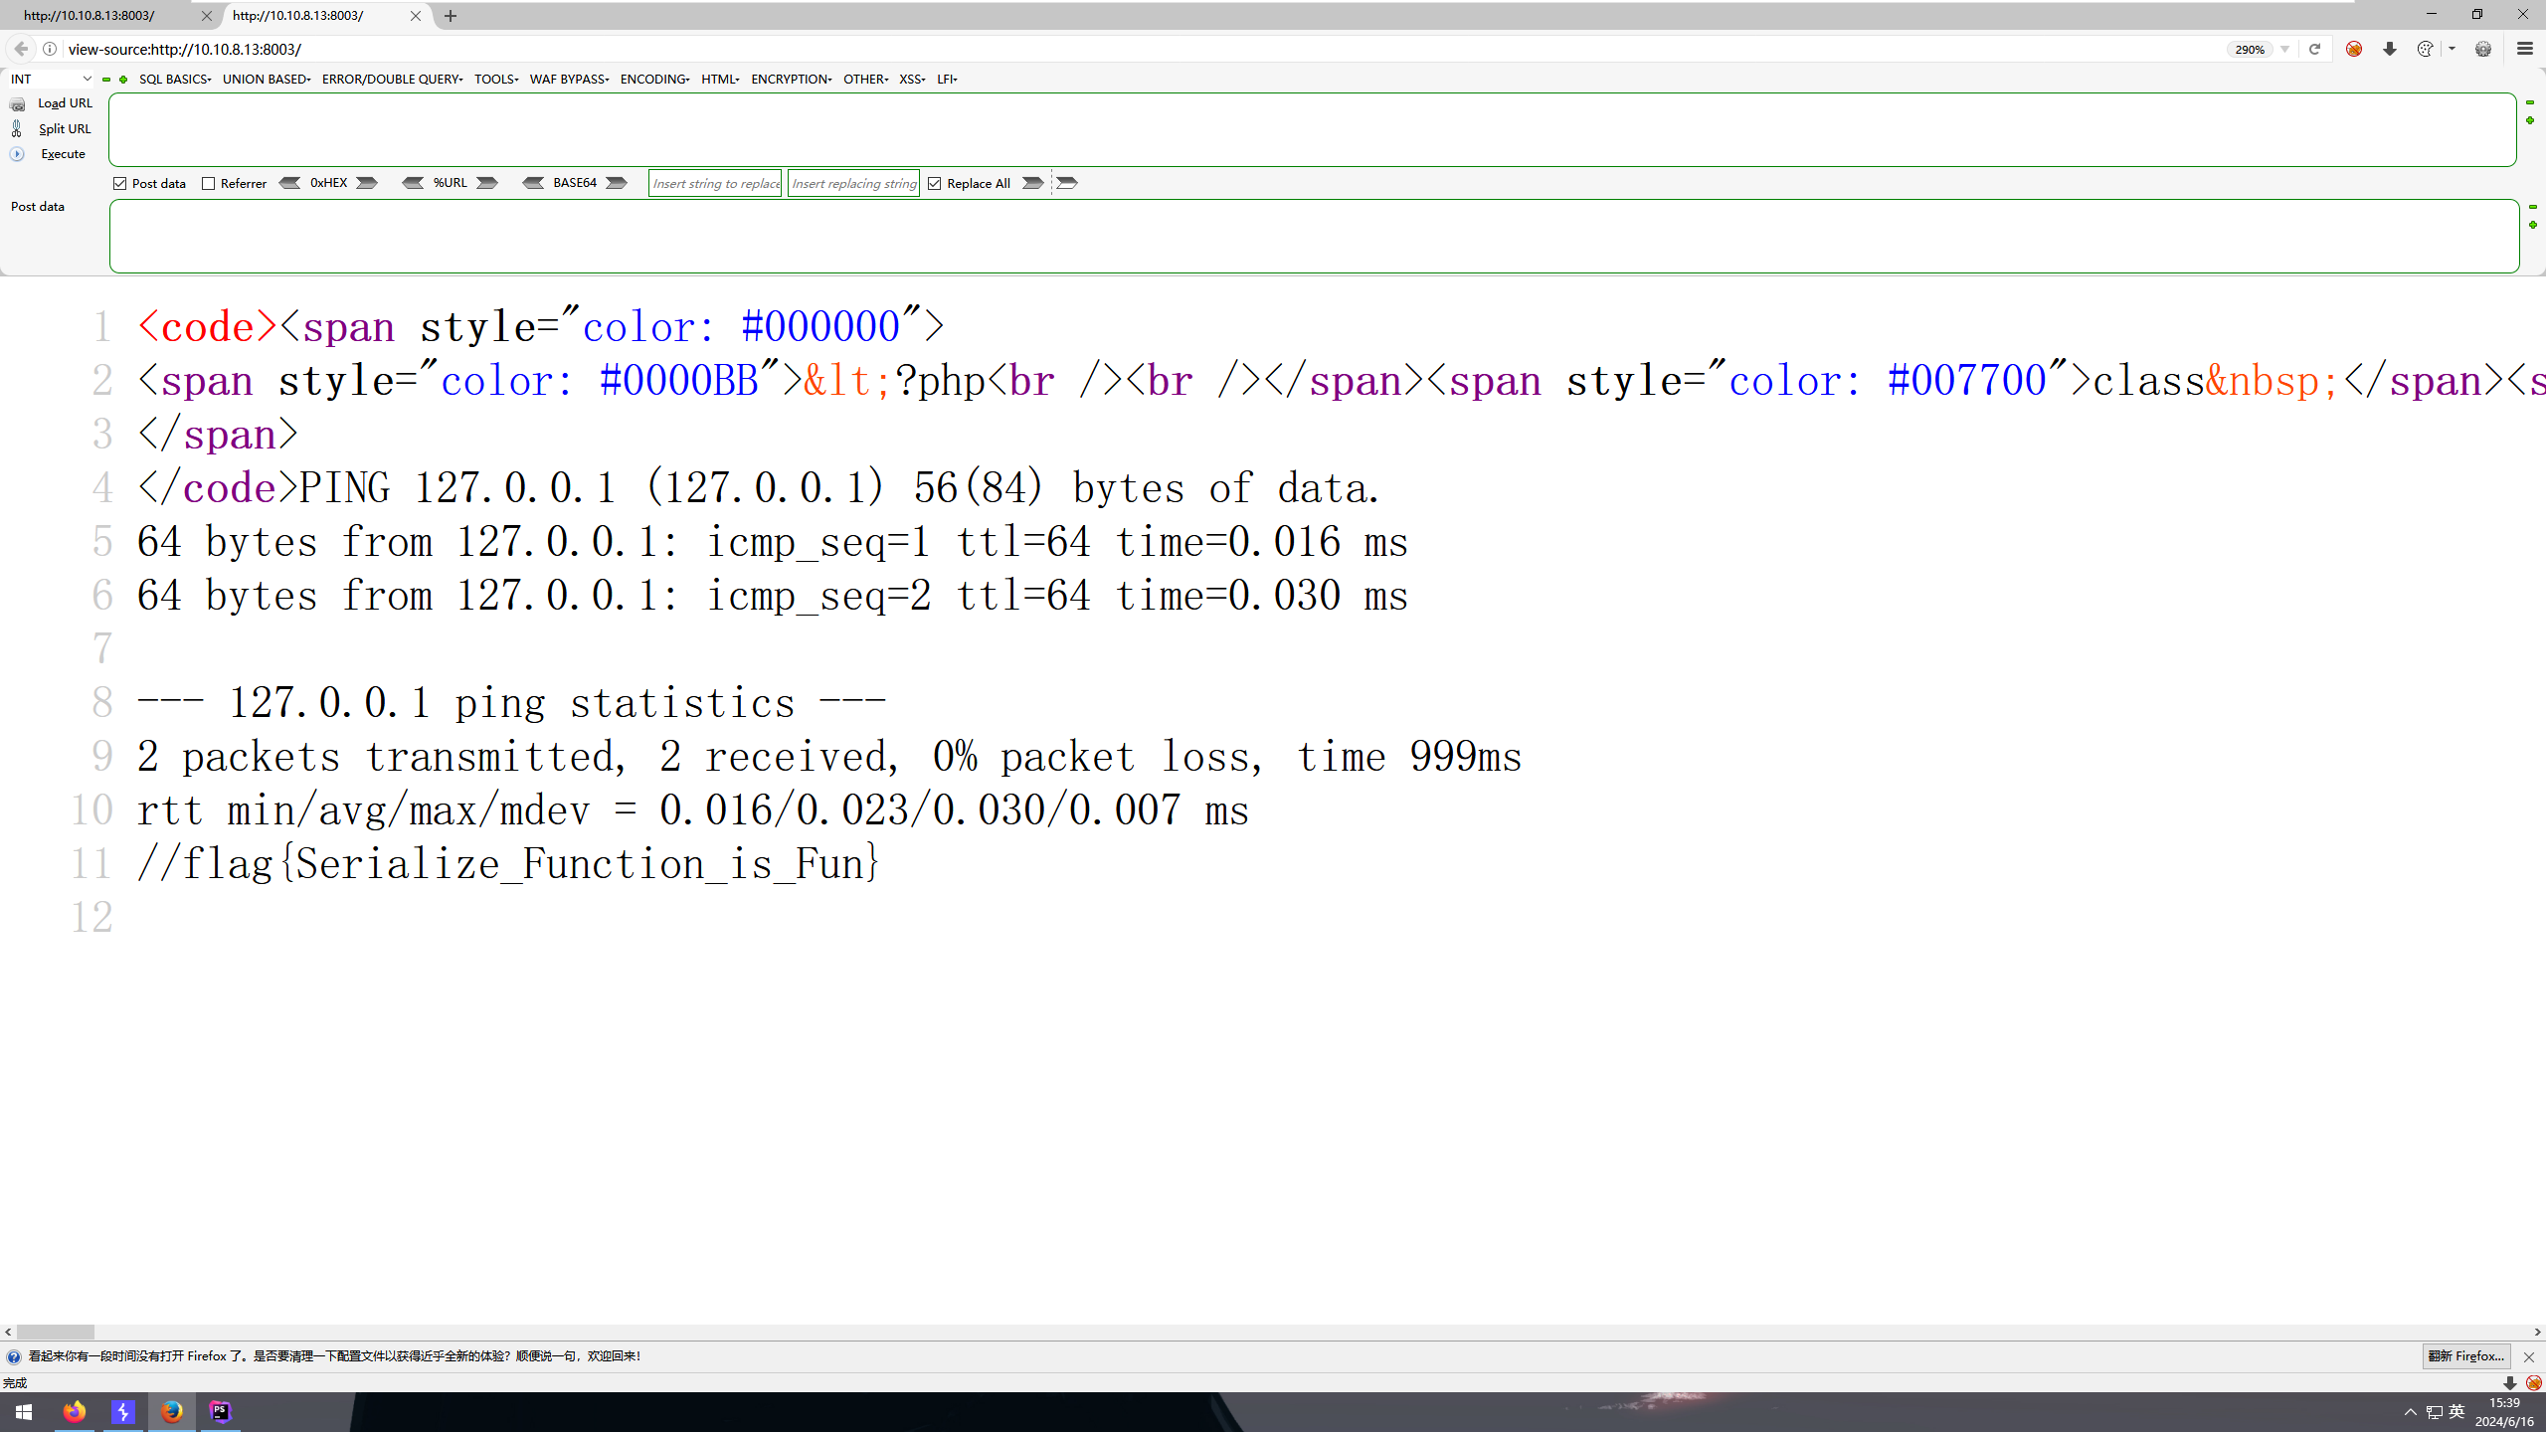Click the HackBar green minus icon beside INT
The width and height of the screenshot is (2546, 1432).
tap(106, 80)
